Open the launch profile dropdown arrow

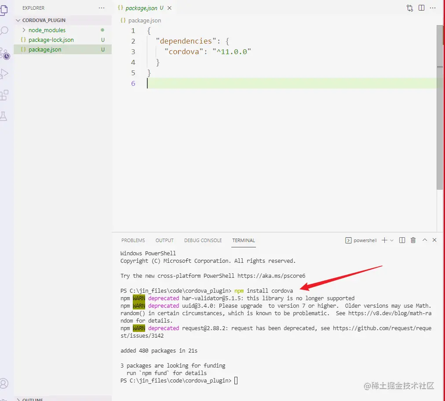pyautogui.click(x=392, y=240)
